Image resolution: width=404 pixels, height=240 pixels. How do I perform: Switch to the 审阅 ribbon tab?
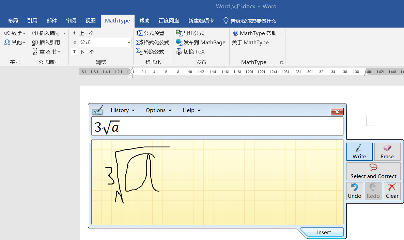click(x=71, y=21)
